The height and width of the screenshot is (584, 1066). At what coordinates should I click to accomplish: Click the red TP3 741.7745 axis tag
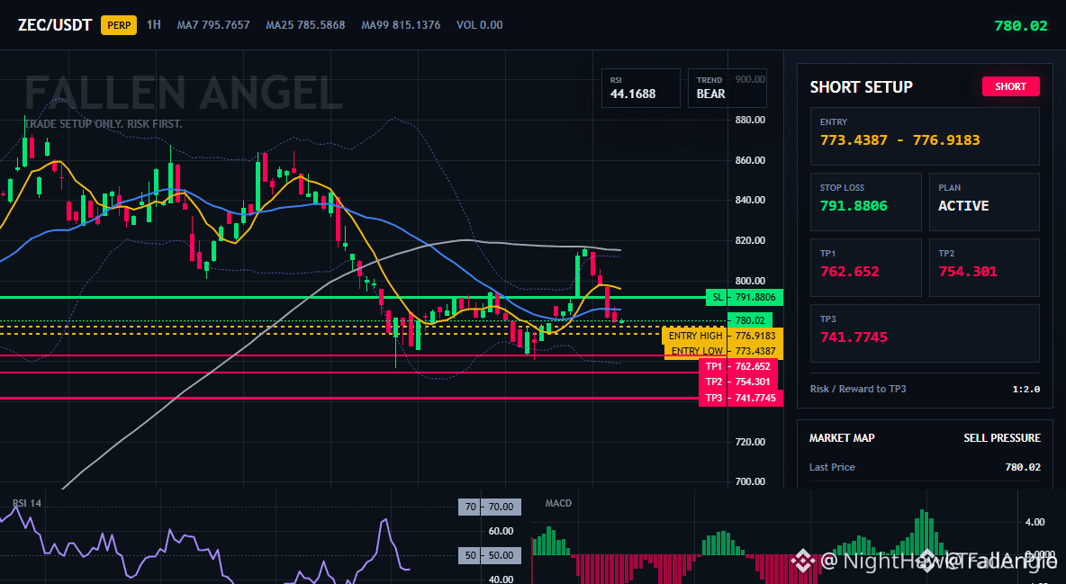click(740, 399)
